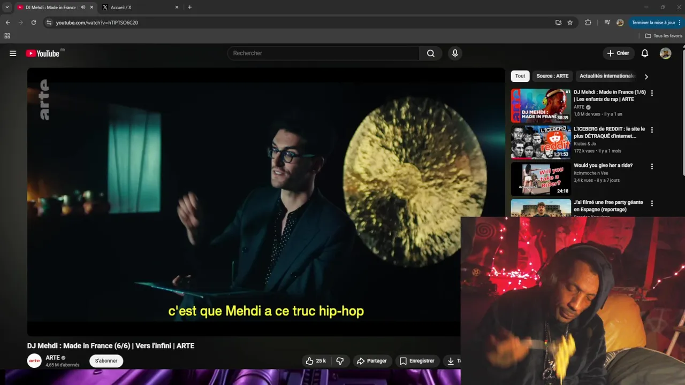This screenshot has height=385, width=685.
Task: Select the Tout filter chip
Action: point(520,76)
